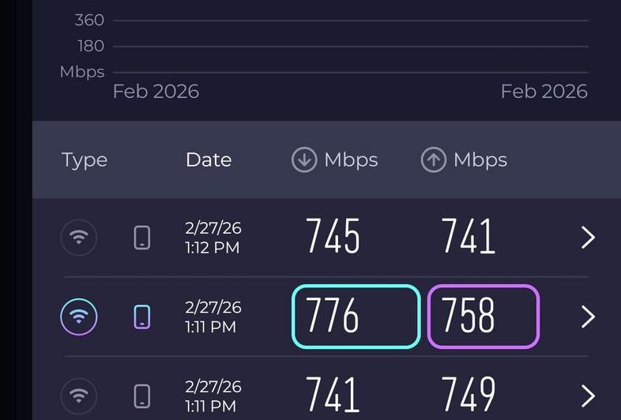Screen dimensions: 621x420
Task: Expand the 745 Mbps result with its chevron
Action: 588,237
